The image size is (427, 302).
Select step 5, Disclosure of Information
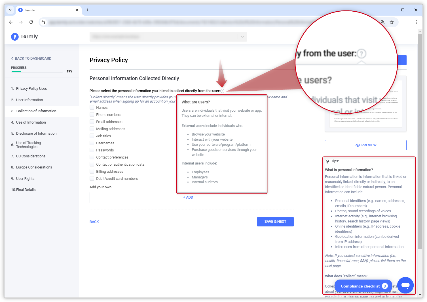(36, 133)
